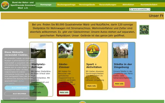The width and height of the screenshot is (165, 103).
Task: Click the city canal photo in Städte card
Action: tap(121, 51)
